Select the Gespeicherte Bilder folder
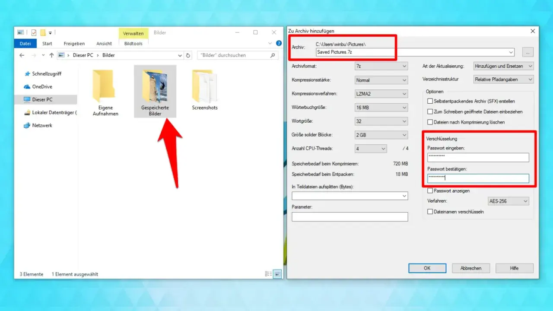The image size is (553, 311). pyautogui.click(x=155, y=92)
